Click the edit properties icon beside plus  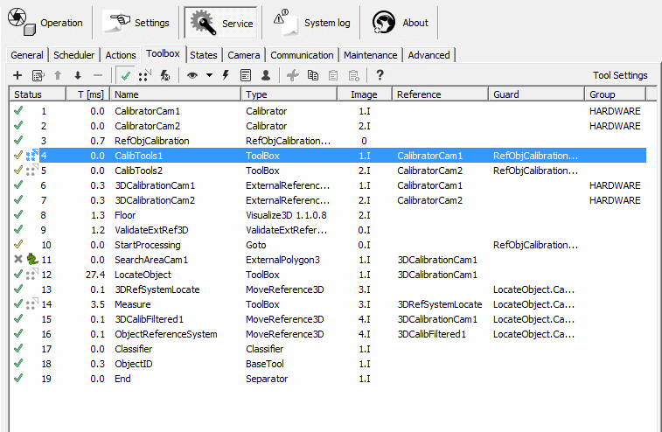[x=38, y=76]
